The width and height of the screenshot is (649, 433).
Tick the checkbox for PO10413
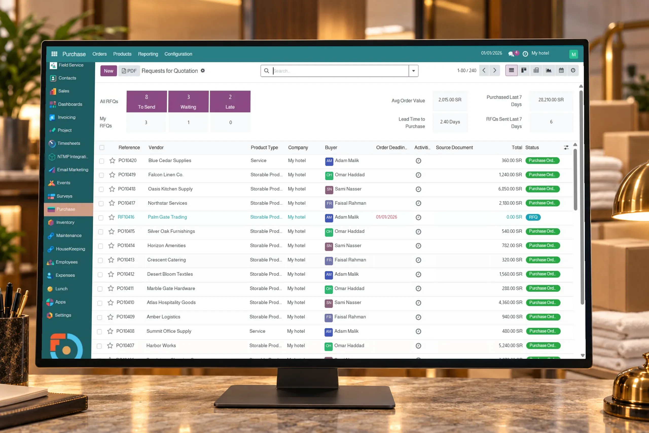coord(100,261)
